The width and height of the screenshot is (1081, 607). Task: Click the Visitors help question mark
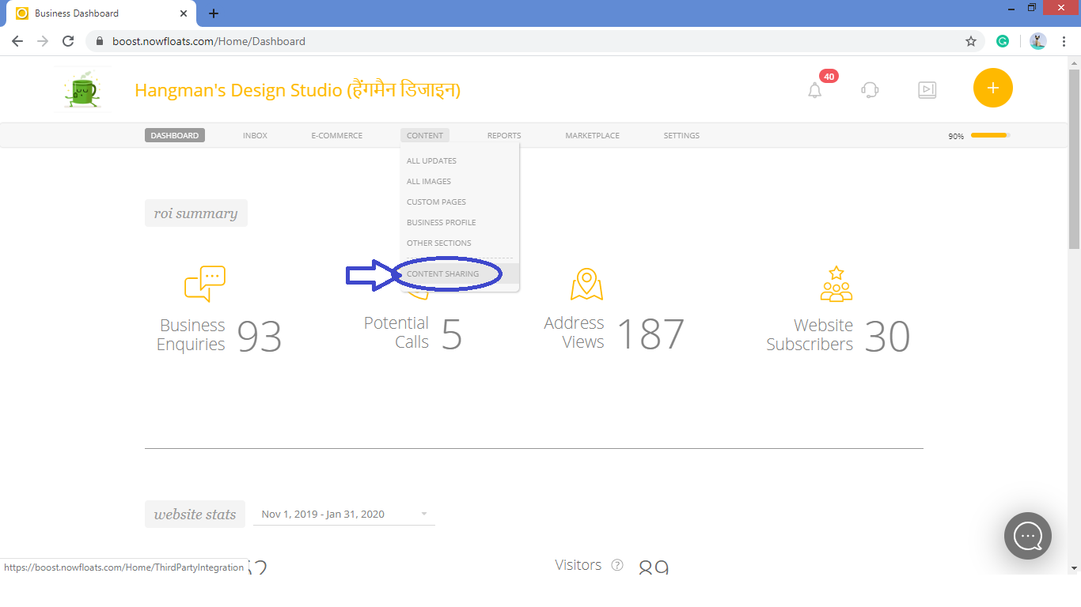617,565
